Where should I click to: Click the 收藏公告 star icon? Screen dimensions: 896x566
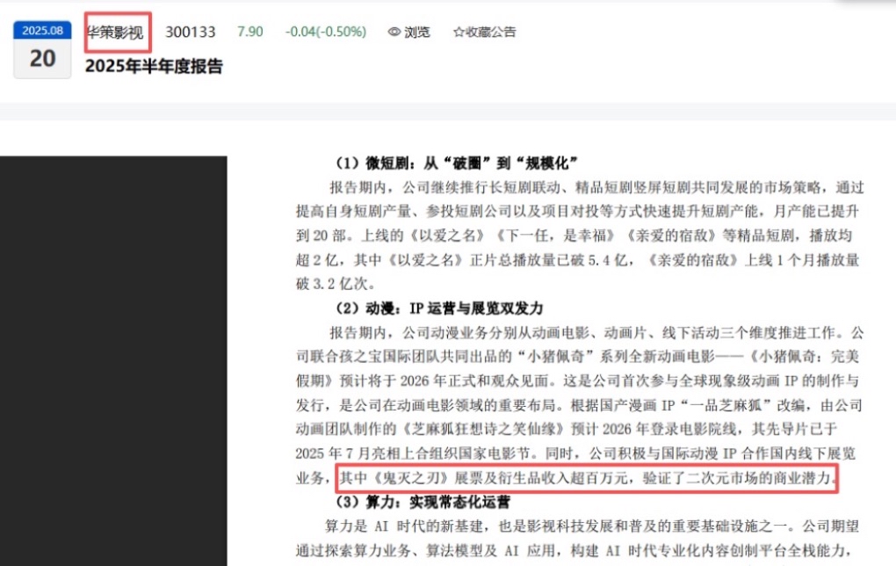click(459, 32)
